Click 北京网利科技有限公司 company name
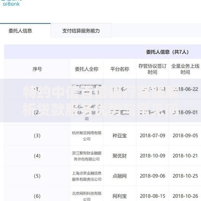Image resolution: width=201 pixels, height=201 pixels. coord(87,196)
